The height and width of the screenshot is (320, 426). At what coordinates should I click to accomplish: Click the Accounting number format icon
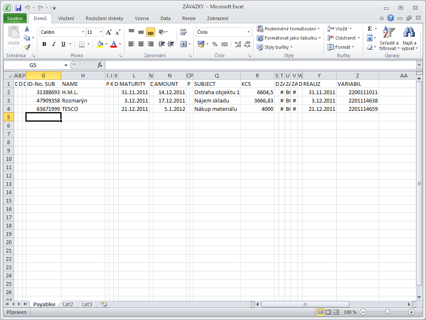(201, 44)
